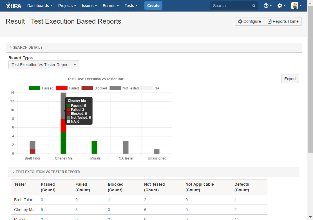Open the Tests menu

131,6
